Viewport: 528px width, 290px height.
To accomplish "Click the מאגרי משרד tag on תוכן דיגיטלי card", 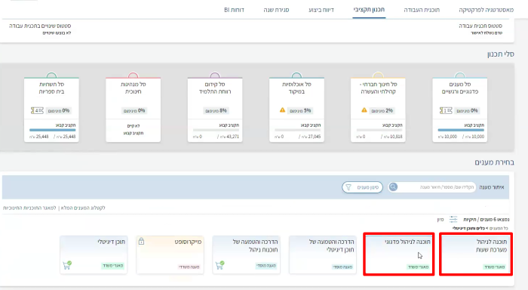I will pos(112,266).
